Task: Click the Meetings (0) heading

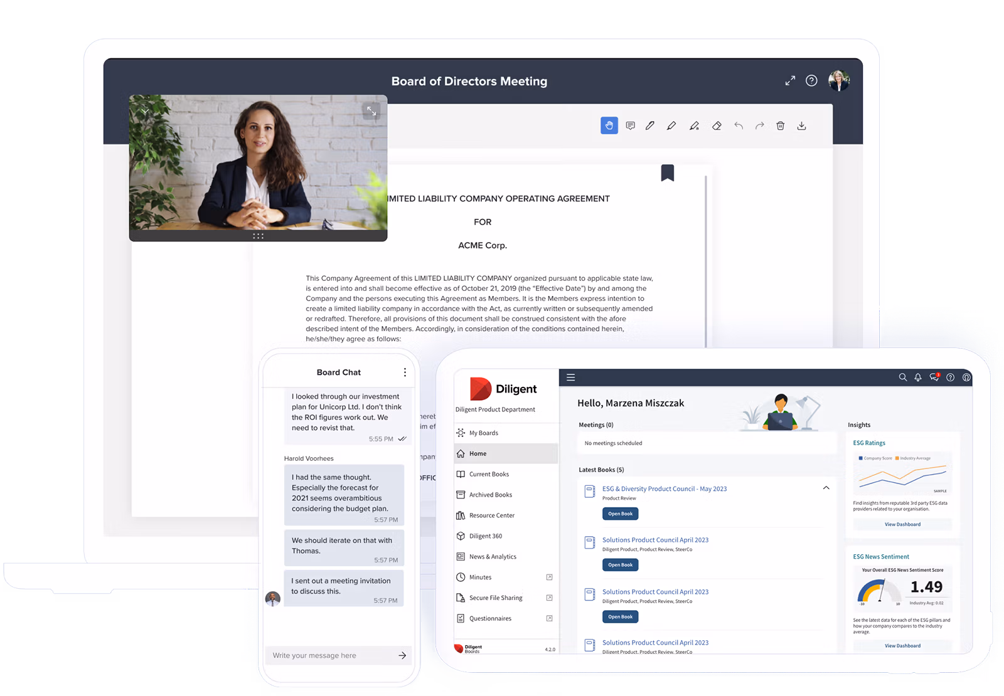Action: tap(596, 424)
